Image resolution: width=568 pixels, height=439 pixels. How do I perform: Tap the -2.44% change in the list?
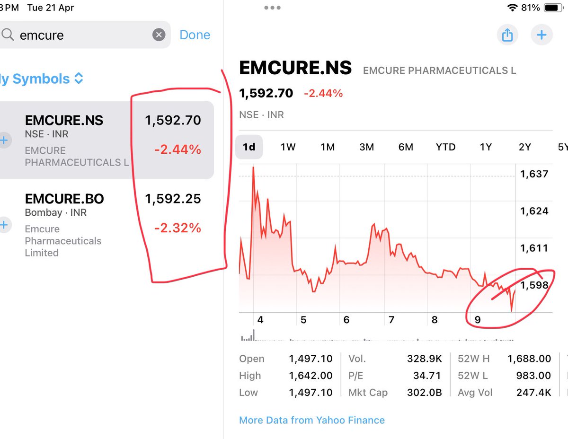click(x=177, y=150)
